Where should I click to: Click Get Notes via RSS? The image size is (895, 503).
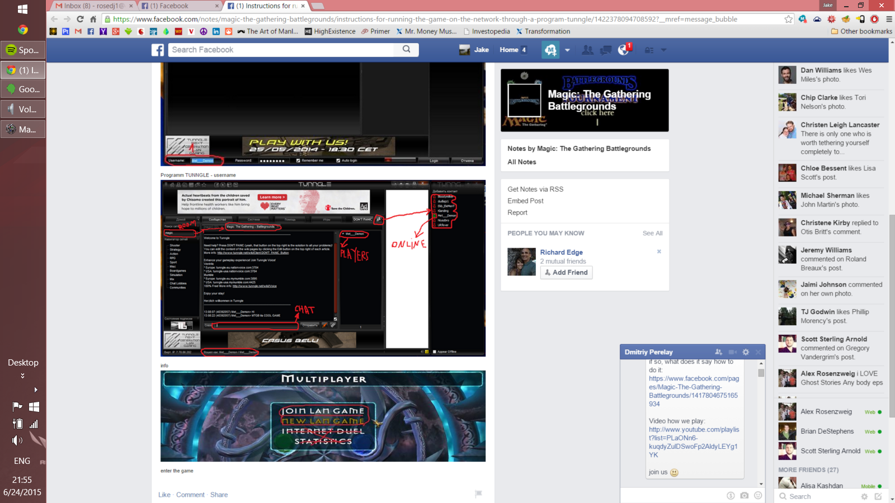tap(535, 189)
